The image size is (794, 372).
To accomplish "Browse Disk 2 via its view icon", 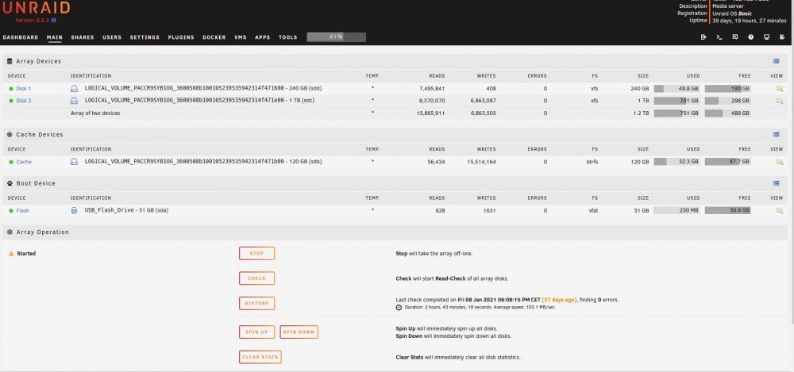I will tap(780, 101).
